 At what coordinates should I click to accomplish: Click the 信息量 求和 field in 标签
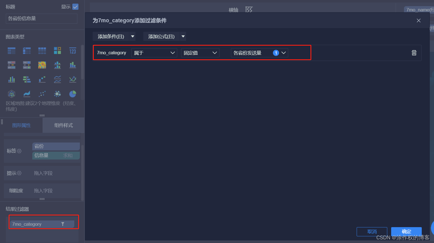click(56, 155)
